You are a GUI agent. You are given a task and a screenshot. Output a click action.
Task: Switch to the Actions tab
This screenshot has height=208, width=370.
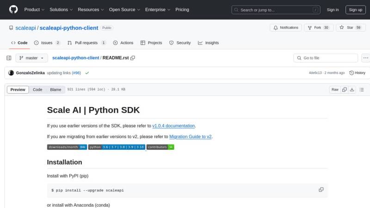[123, 43]
